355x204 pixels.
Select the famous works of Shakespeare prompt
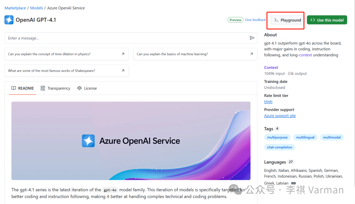66,70
